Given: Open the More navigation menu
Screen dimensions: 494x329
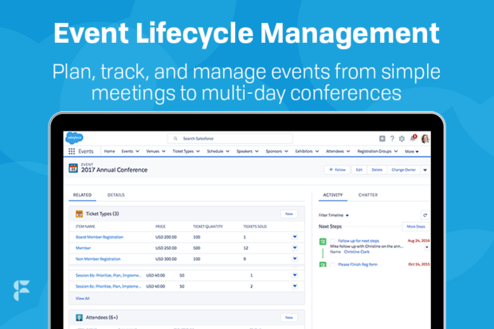Looking at the screenshot, I should coord(411,152).
